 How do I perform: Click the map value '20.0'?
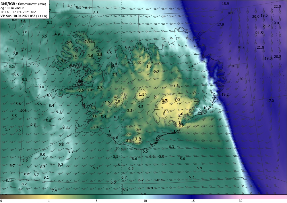[x=256, y=17]
